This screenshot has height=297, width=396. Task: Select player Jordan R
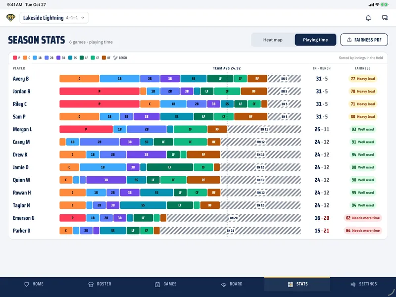pyautogui.click(x=21, y=92)
